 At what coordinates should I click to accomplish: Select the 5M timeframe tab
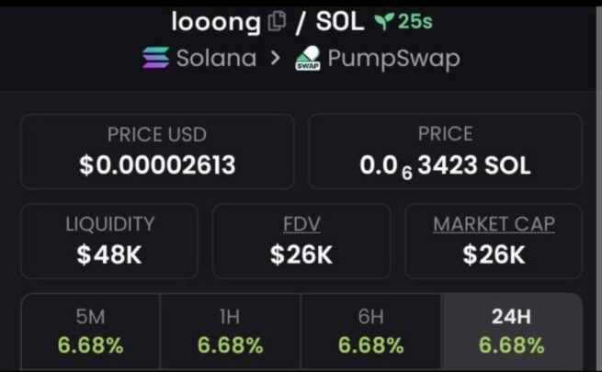click(91, 332)
